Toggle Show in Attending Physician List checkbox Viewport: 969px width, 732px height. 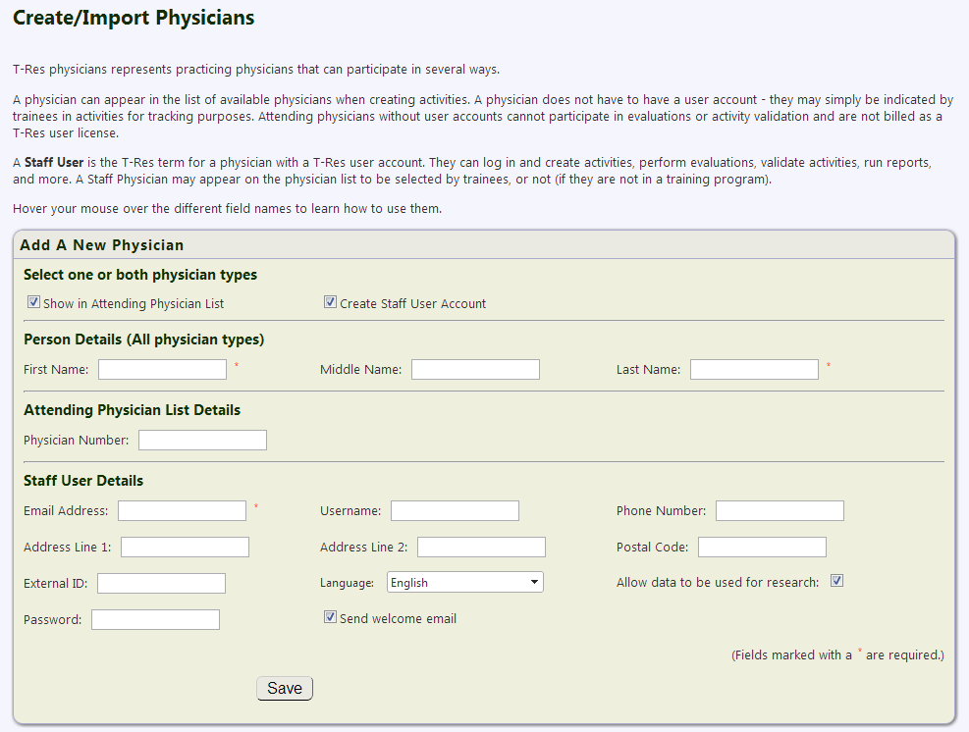click(34, 302)
